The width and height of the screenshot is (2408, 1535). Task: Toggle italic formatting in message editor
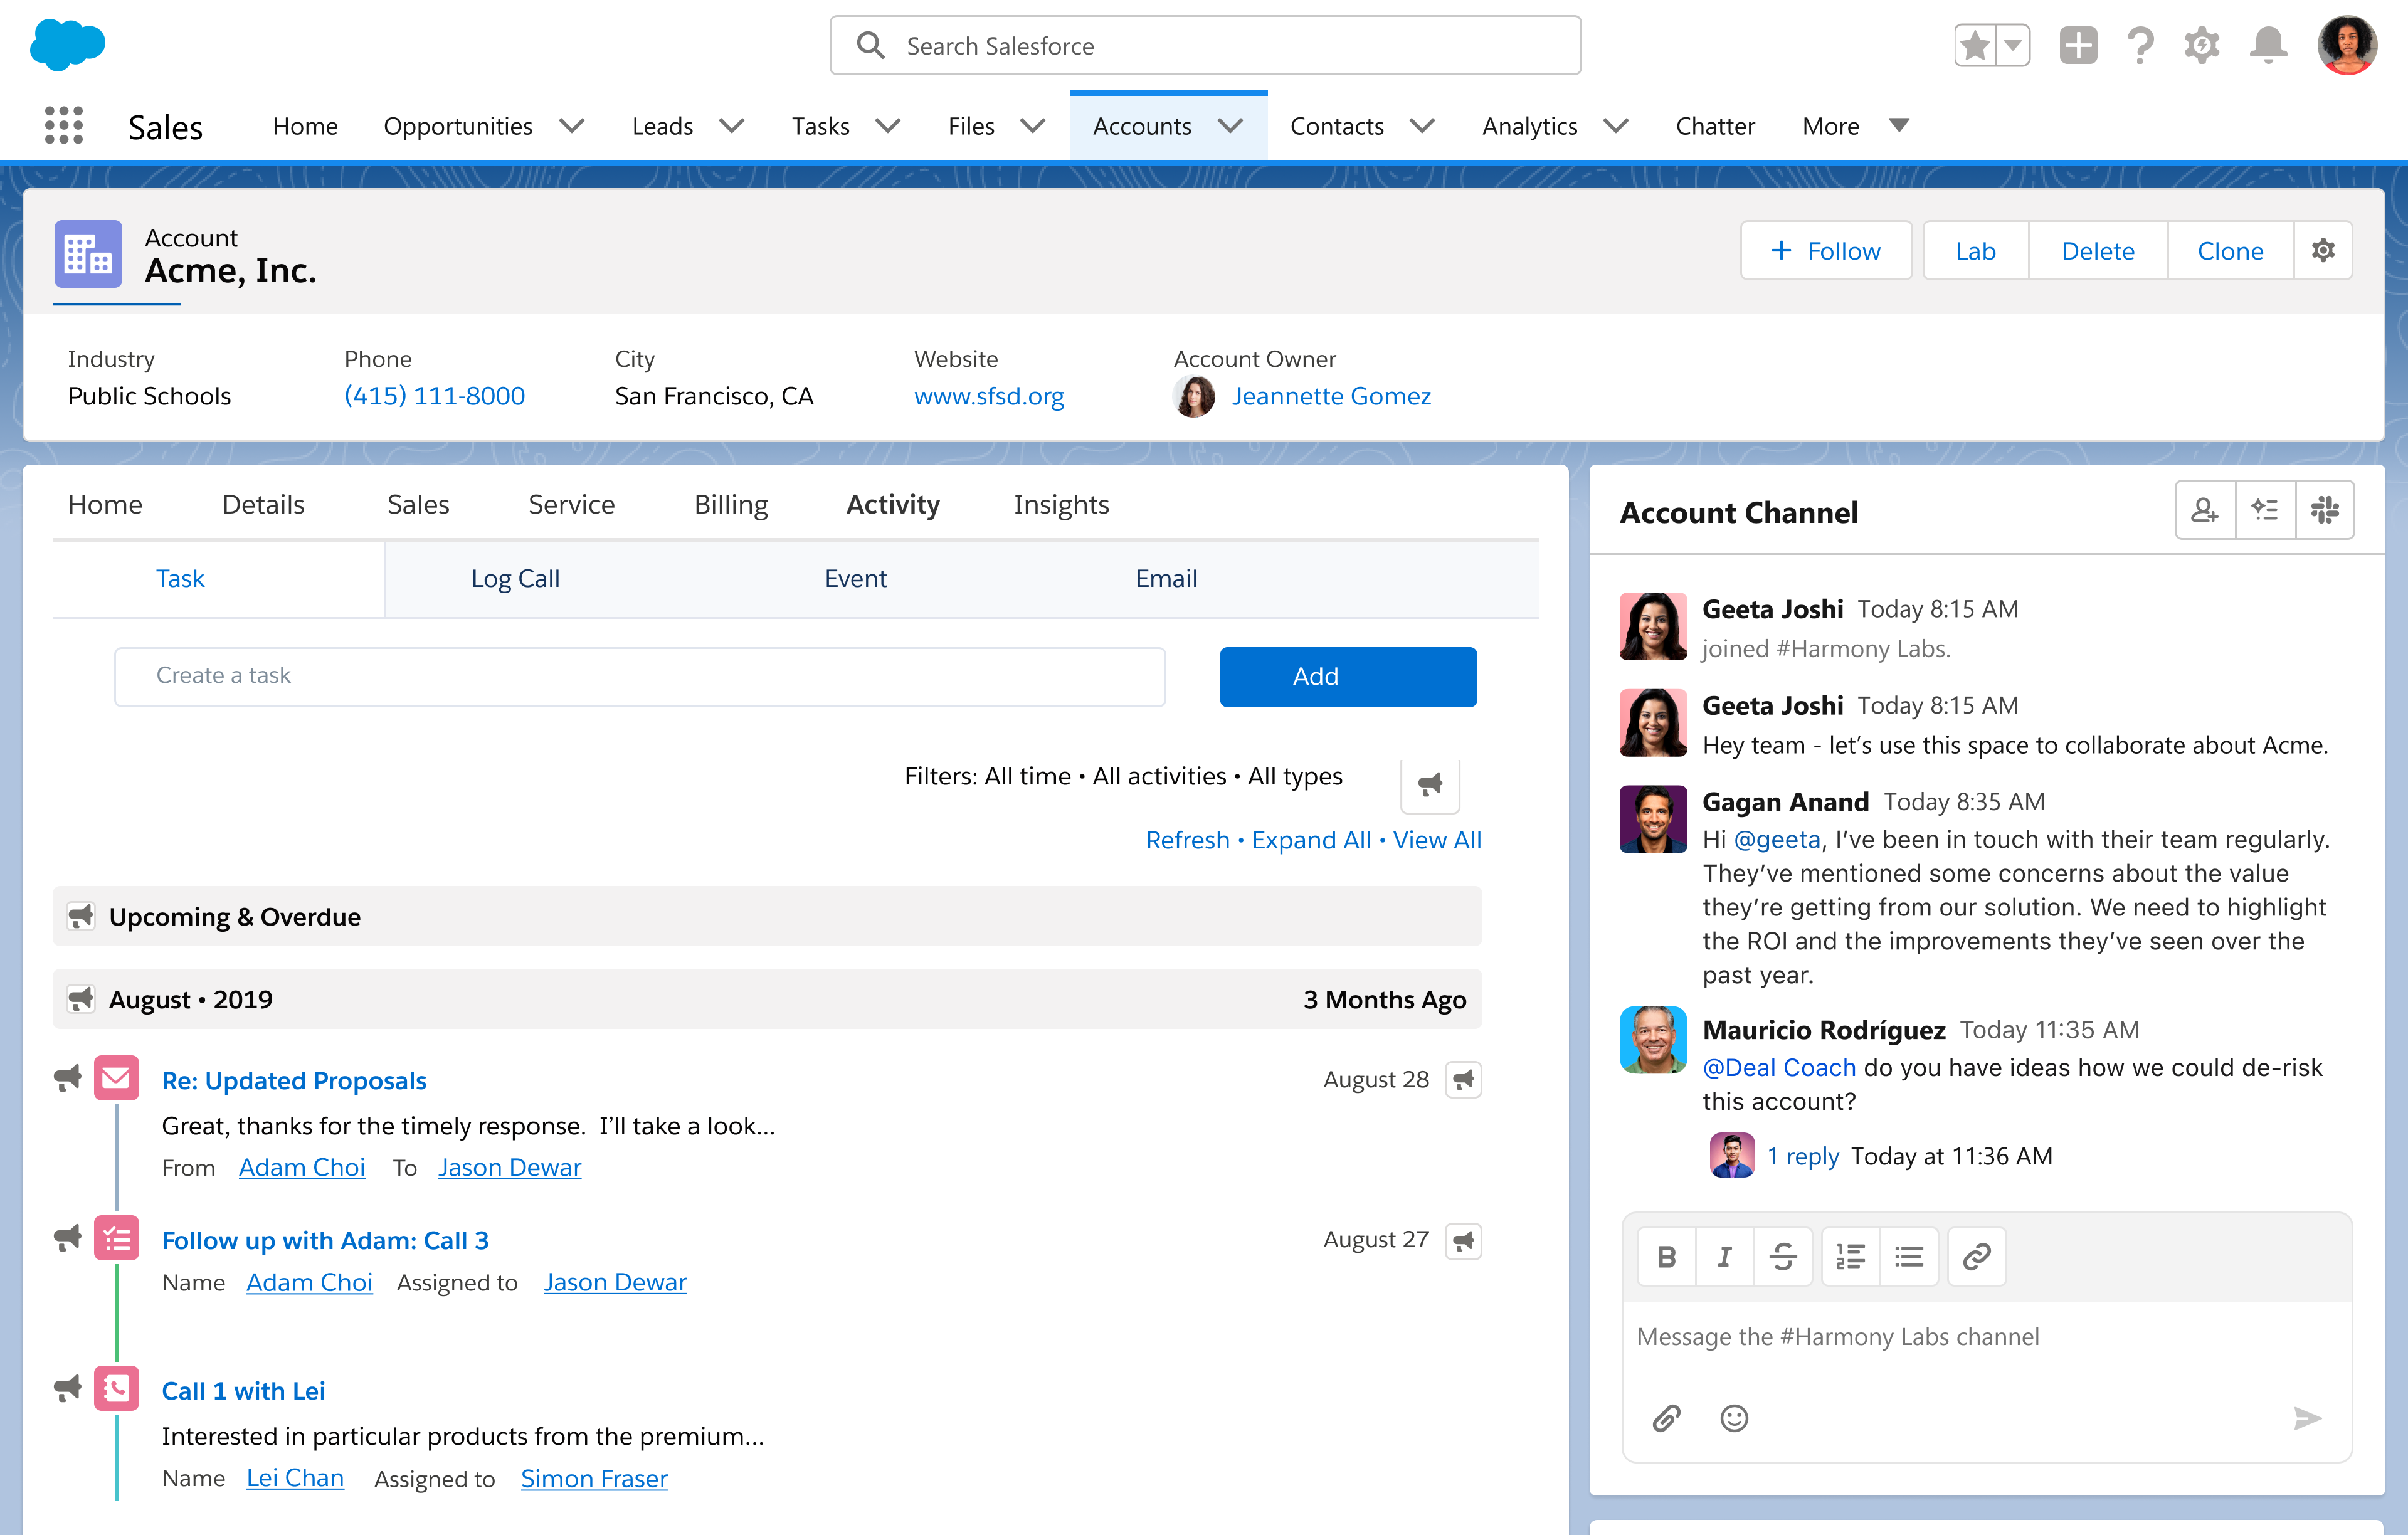[x=1724, y=1257]
